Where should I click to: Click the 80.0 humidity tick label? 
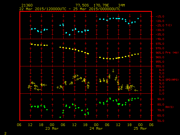(x=161, y=105)
